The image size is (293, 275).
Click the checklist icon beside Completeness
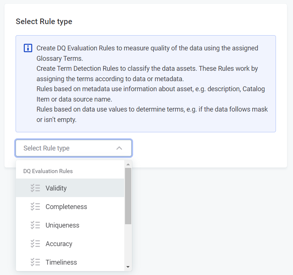coord(35,206)
